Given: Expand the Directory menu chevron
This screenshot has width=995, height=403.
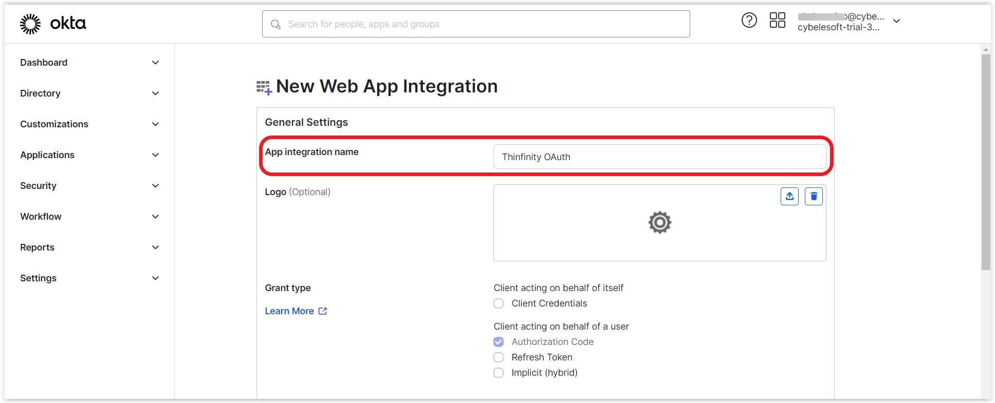Looking at the screenshot, I should click(x=156, y=93).
